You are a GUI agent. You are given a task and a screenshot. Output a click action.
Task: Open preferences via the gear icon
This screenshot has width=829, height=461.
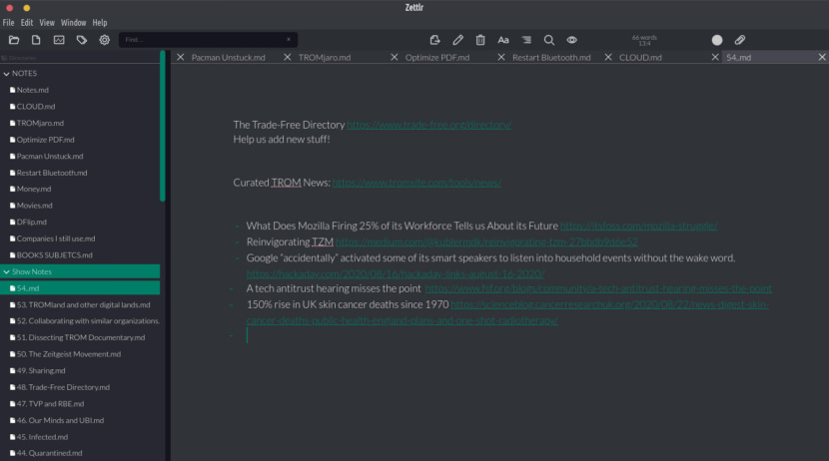104,40
